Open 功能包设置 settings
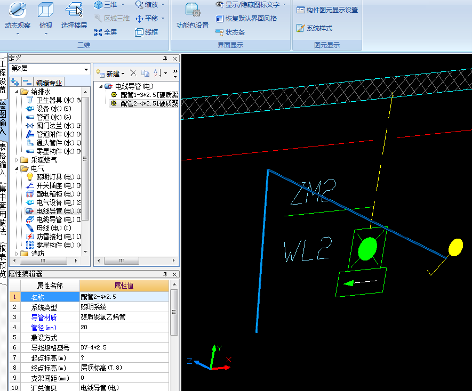Screen dimensions: 472x391 click(193, 15)
